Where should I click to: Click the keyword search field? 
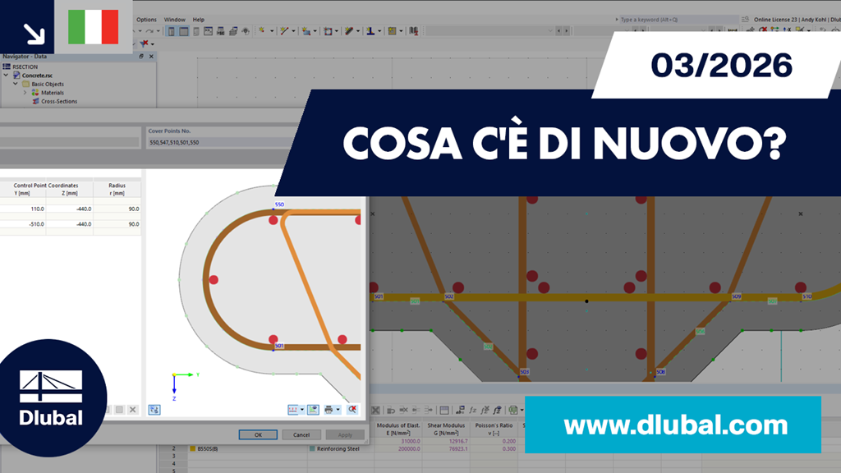[x=678, y=20]
